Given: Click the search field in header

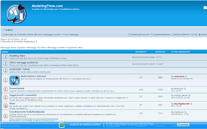Looking at the screenshot, I should tap(205, 8).
